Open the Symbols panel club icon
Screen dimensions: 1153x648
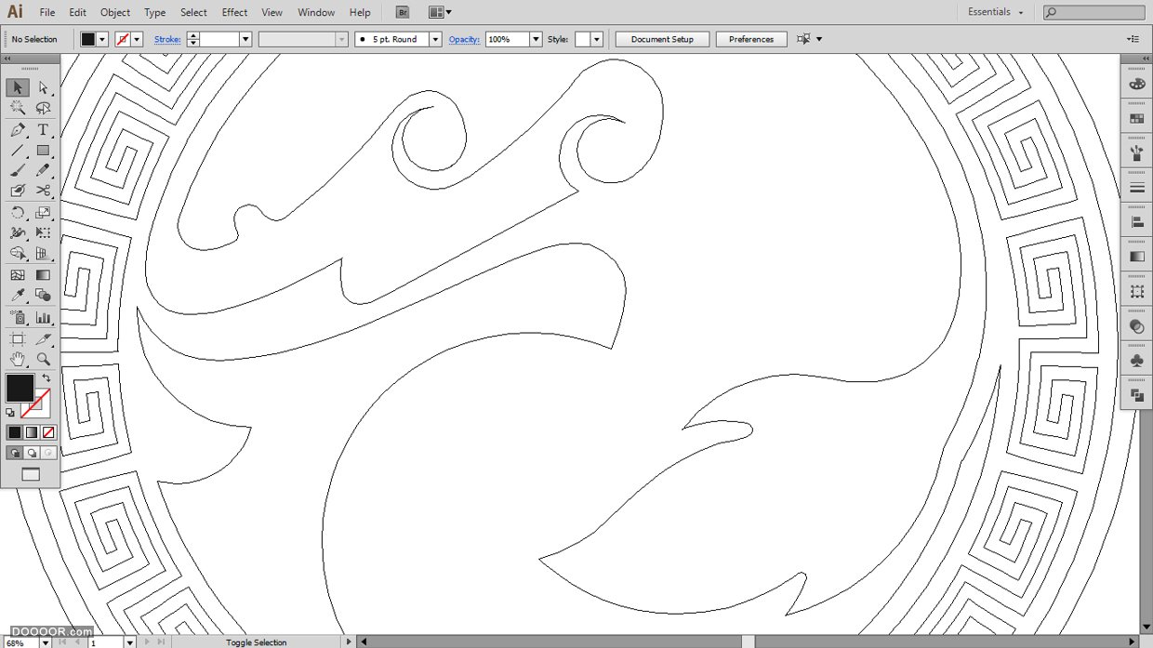pyautogui.click(x=1136, y=361)
